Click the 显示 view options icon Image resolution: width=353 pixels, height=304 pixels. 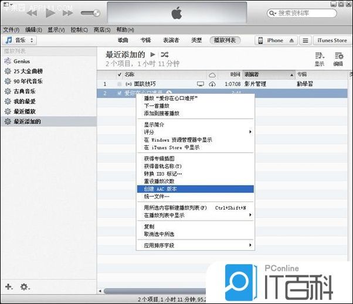click(x=320, y=59)
